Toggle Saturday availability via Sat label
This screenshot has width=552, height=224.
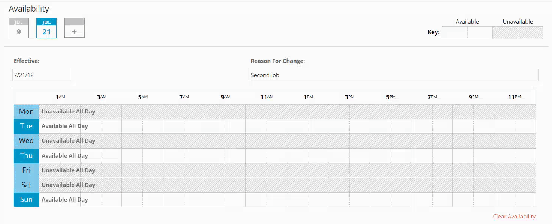point(26,185)
